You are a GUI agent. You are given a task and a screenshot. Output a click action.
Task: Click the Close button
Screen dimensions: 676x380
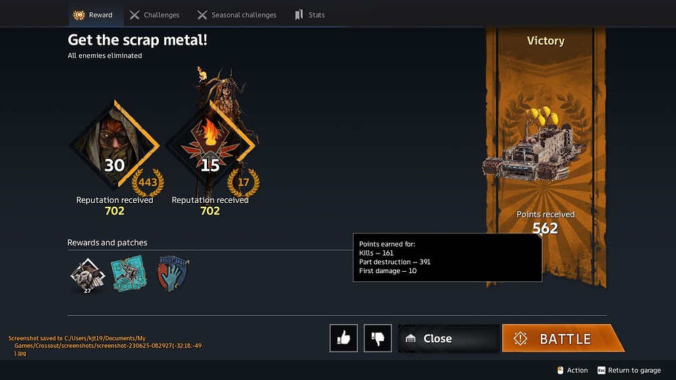point(448,338)
